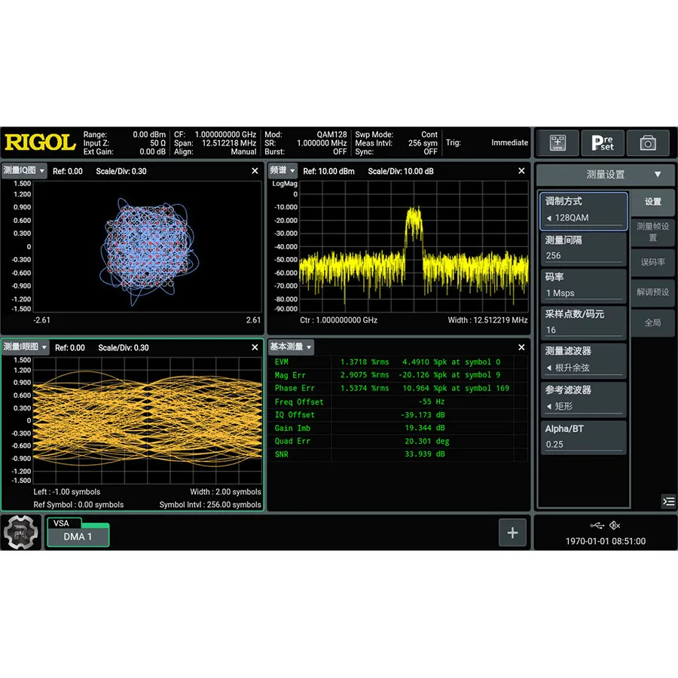Click the RIGOL gear icon in bottom left
This screenshot has height=678, width=678.
(x=21, y=532)
